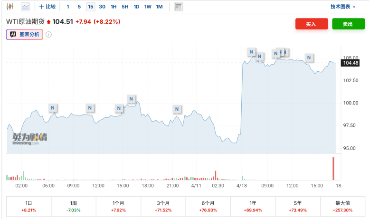Click the 104.48 current price label

(350, 63)
